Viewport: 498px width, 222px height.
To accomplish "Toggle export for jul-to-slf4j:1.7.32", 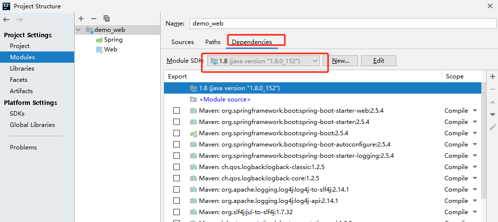I will [x=176, y=212].
